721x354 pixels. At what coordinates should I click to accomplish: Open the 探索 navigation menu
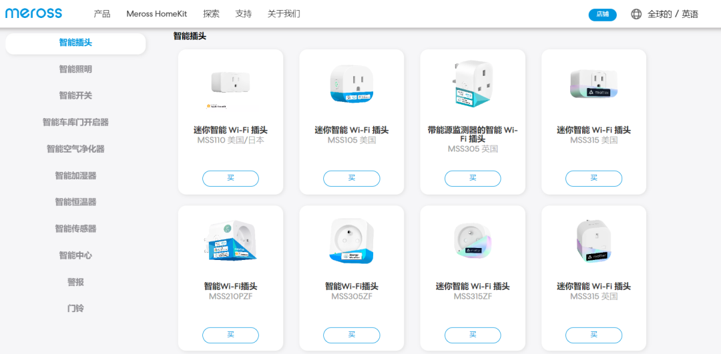tap(211, 14)
